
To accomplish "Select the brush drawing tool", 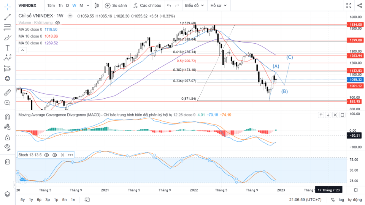I will click(8, 38).
